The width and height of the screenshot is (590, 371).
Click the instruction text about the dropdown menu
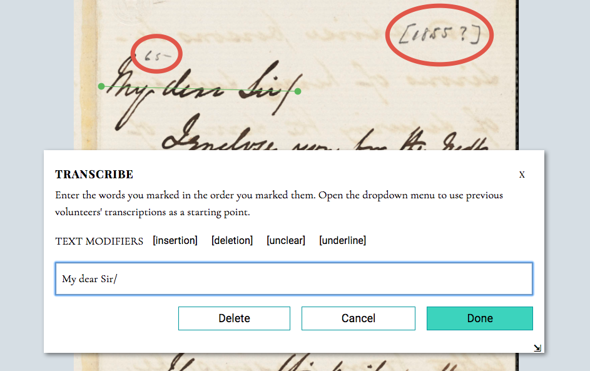click(279, 203)
